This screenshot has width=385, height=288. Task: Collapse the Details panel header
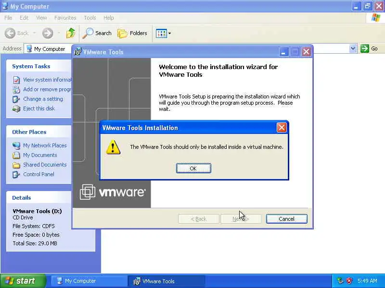point(39,197)
